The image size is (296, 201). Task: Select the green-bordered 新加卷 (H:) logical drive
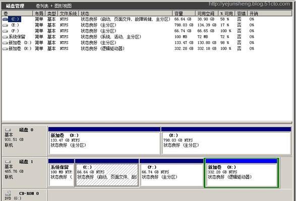point(242,173)
